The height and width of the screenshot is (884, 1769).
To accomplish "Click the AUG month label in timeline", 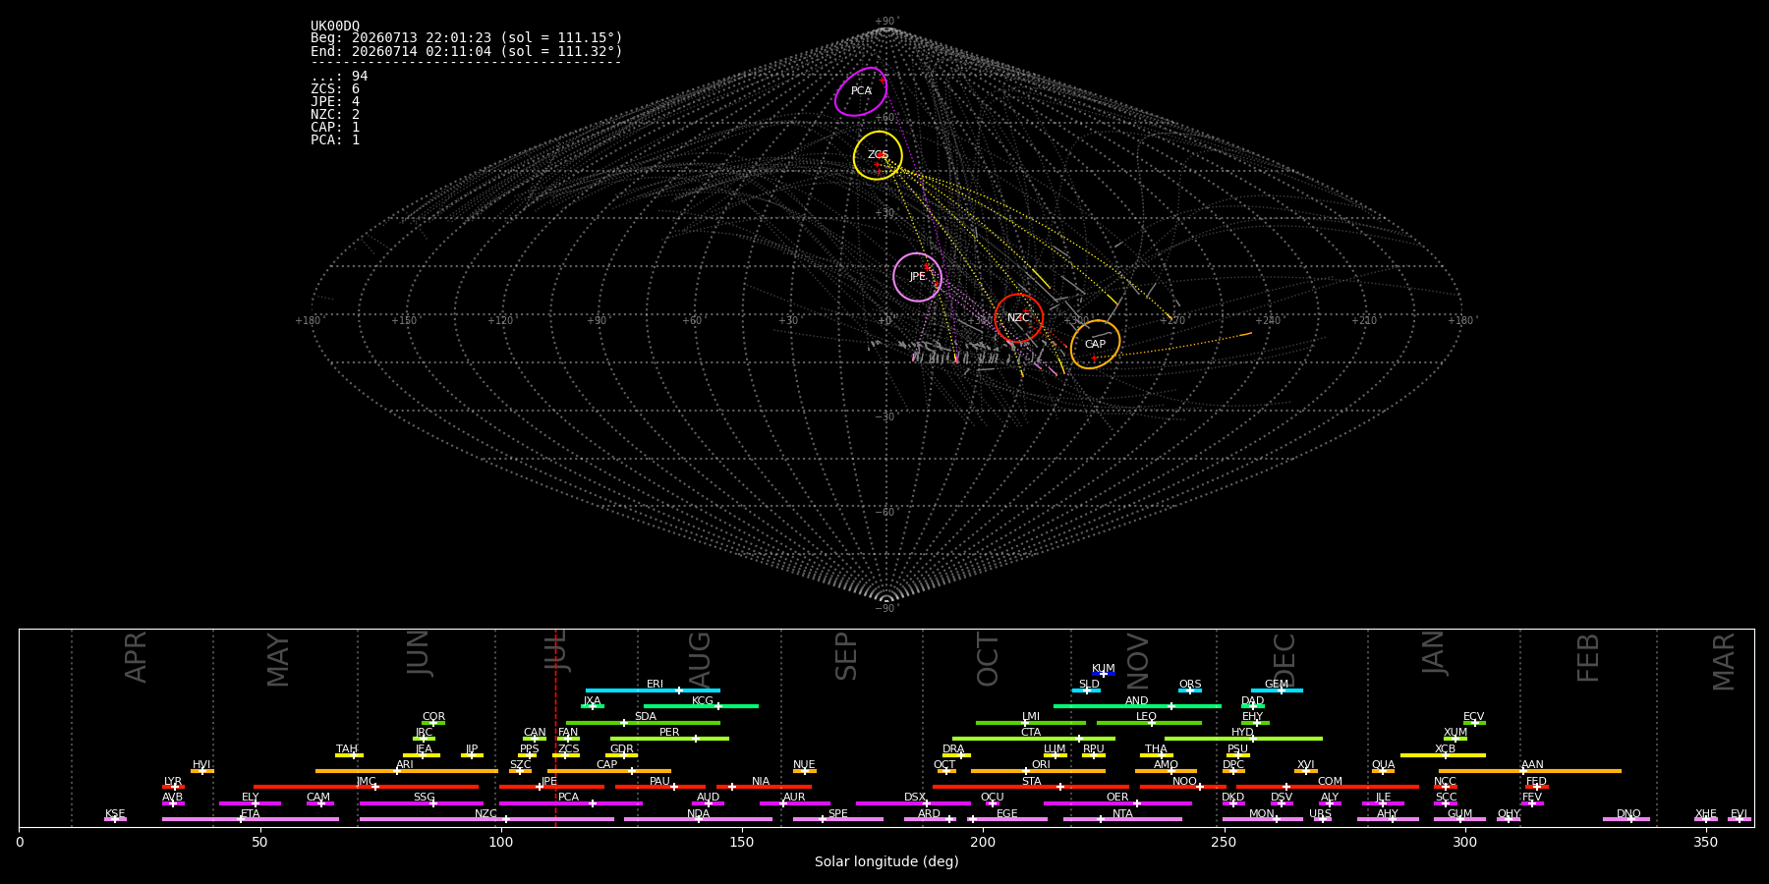I will click(699, 658).
